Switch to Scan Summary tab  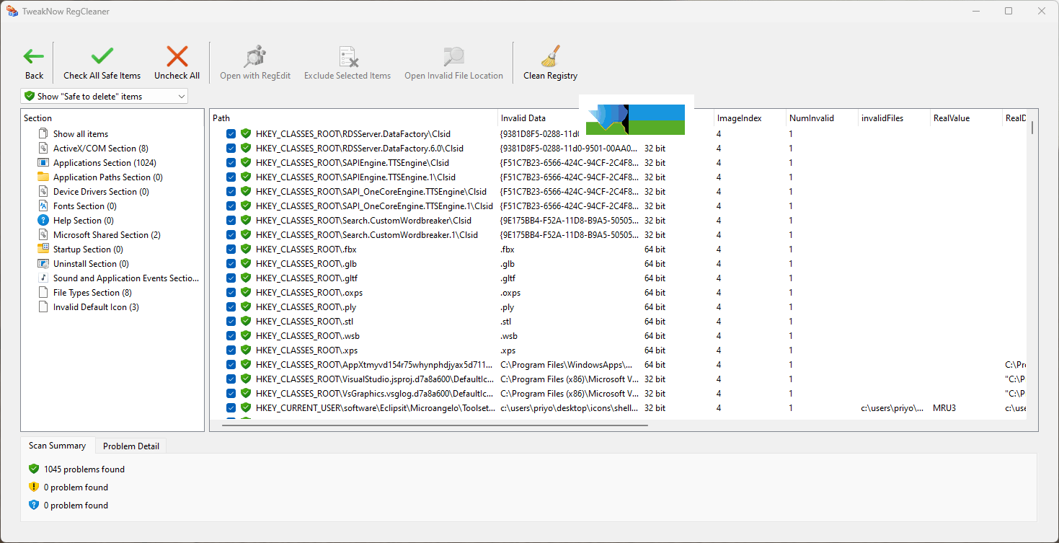tap(57, 446)
